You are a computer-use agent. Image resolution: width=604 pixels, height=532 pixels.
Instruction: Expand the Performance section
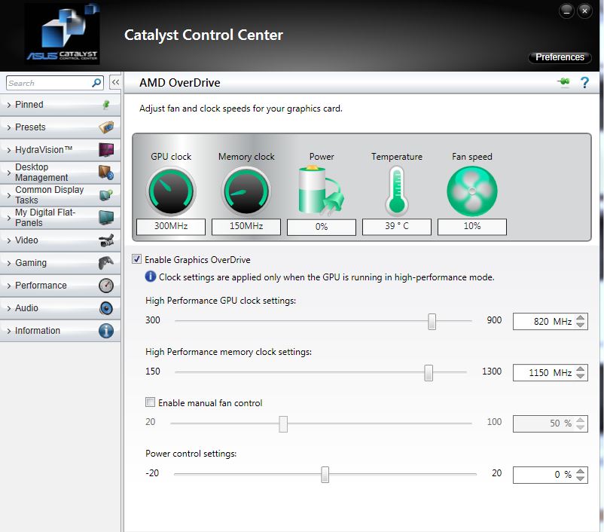coord(60,286)
